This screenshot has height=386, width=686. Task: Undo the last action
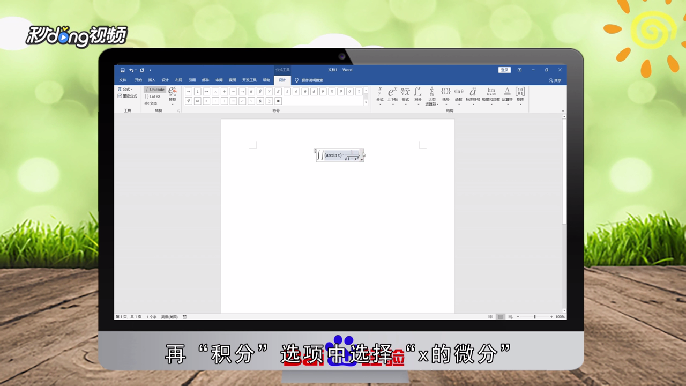pos(131,70)
